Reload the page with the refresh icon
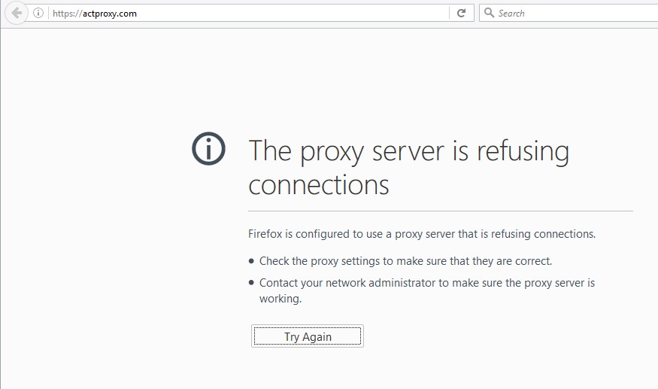 click(x=461, y=13)
